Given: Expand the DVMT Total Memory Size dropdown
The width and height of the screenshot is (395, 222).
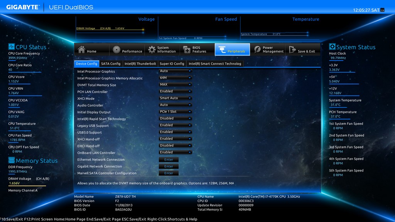Looking at the screenshot, I should click(176, 84).
